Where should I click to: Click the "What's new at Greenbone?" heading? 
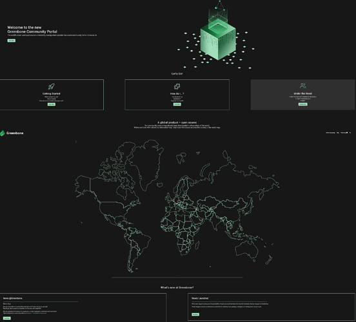[x=177, y=287]
